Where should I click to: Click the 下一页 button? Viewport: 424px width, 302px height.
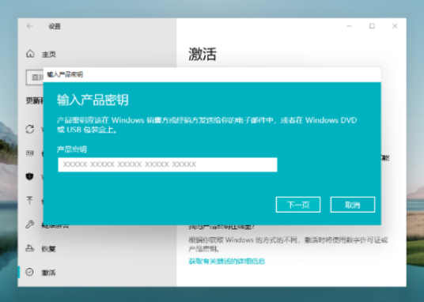coord(298,205)
